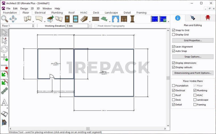Image resolution: width=216 pixels, height=134 pixels.
Task: Switch to the Landscape tab
Action: coord(111,13)
